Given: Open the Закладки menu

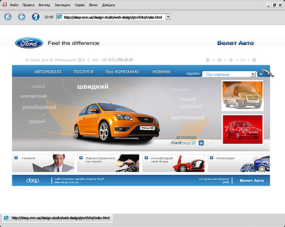Looking at the screenshot, I should pyautogui.click(x=63, y=5).
